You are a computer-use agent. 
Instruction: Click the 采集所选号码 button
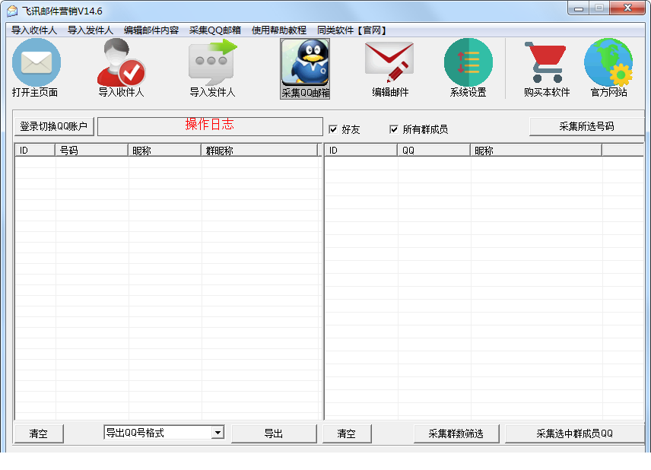586,126
